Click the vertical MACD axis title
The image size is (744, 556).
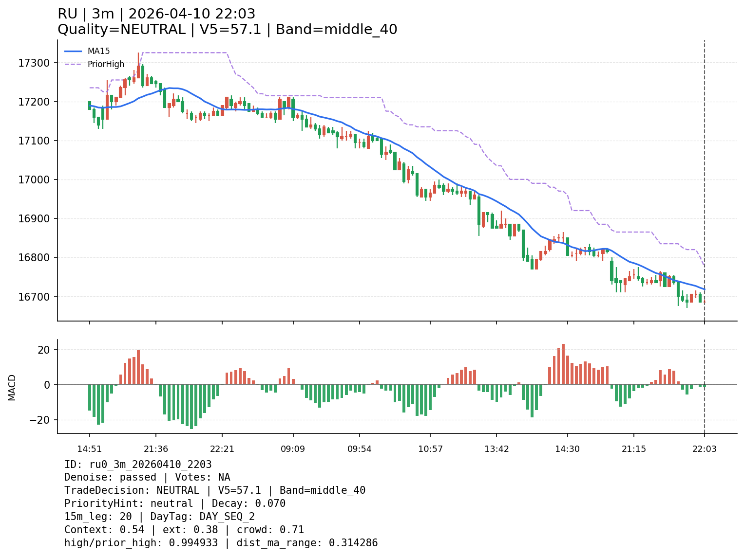point(12,387)
